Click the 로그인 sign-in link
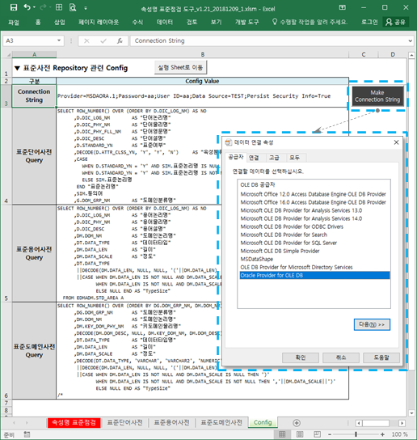This screenshot has width=417, height=440. (369, 22)
